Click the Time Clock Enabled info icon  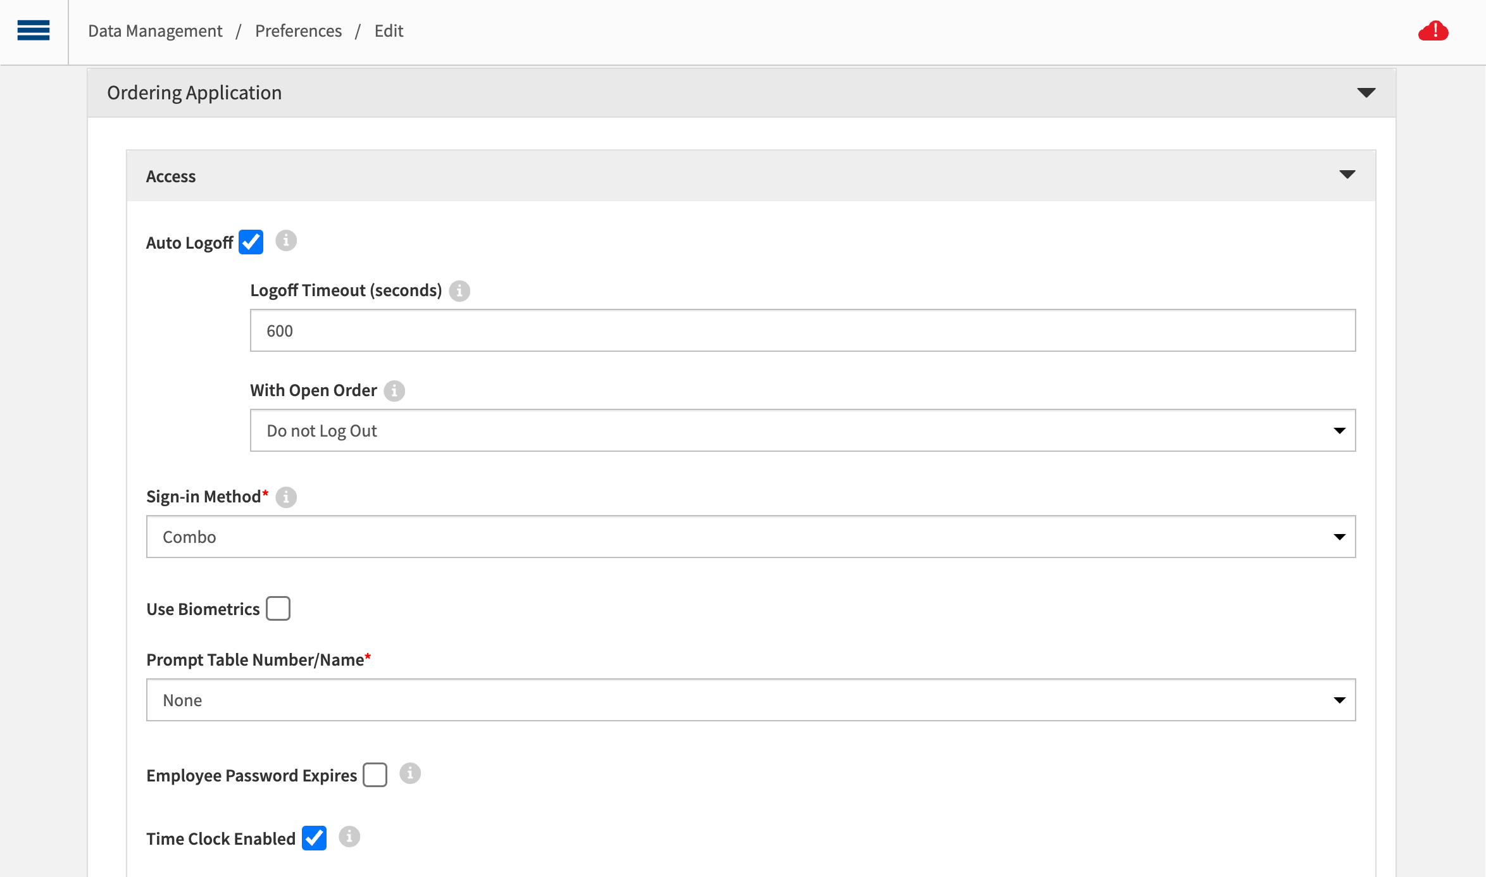click(x=349, y=837)
